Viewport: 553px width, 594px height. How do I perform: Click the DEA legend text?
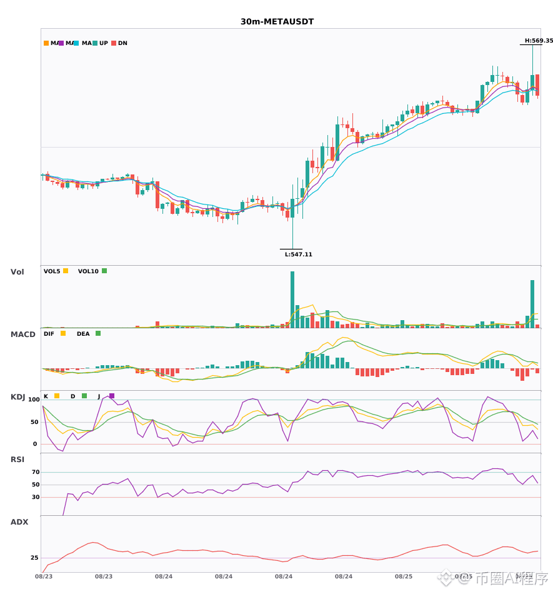tap(83, 334)
